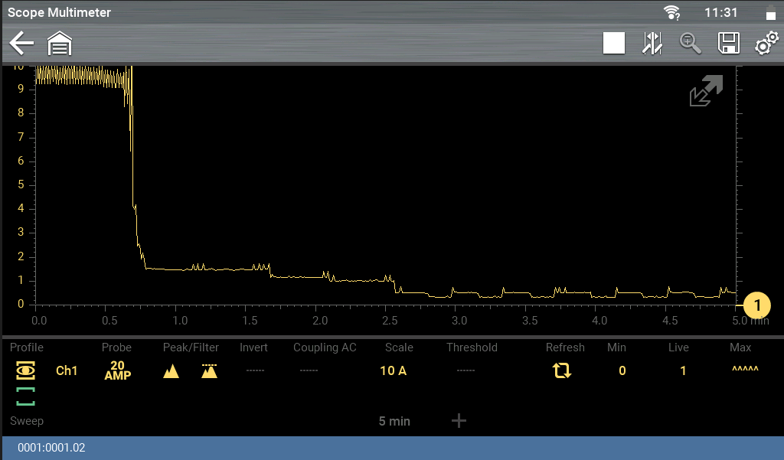Image resolution: width=784 pixels, height=460 pixels.
Task: Open the home screen icon
Action: pyautogui.click(x=60, y=44)
